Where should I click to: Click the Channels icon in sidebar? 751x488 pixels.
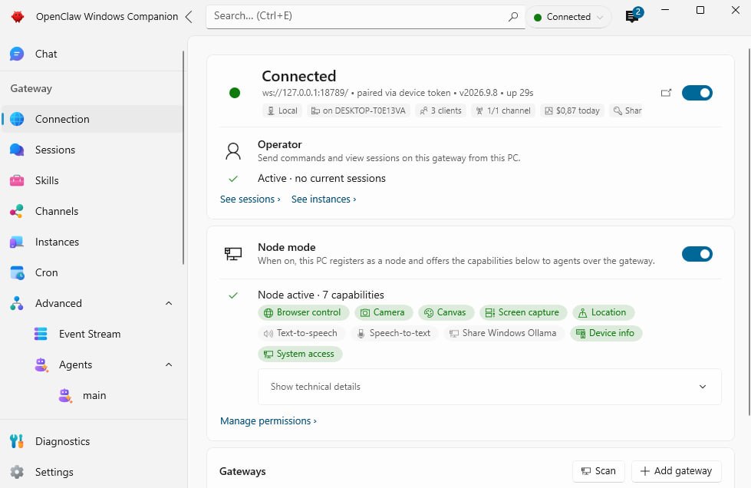point(17,211)
